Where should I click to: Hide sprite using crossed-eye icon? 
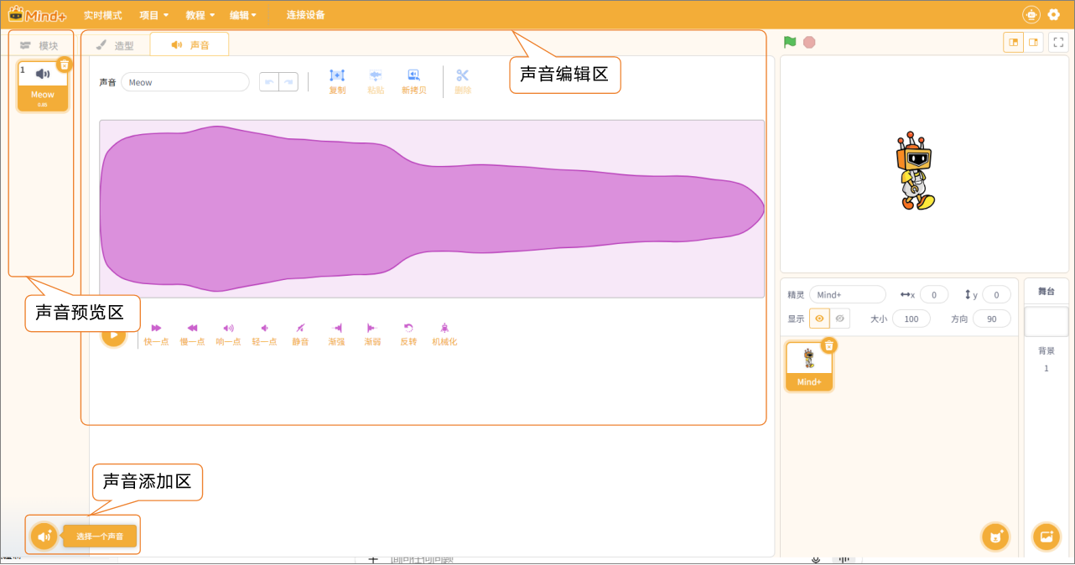tap(839, 319)
